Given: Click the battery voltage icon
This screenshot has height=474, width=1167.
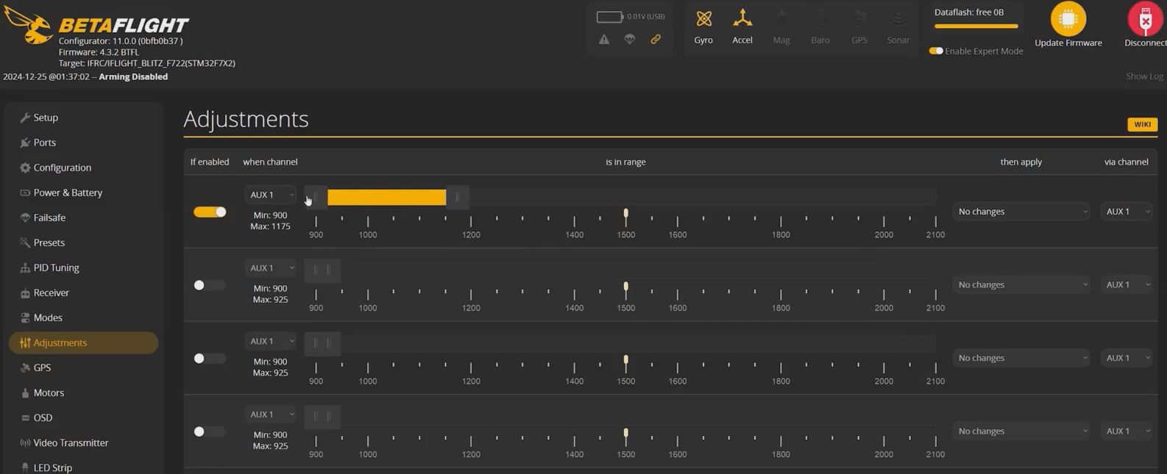Looking at the screenshot, I should pyautogui.click(x=609, y=16).
